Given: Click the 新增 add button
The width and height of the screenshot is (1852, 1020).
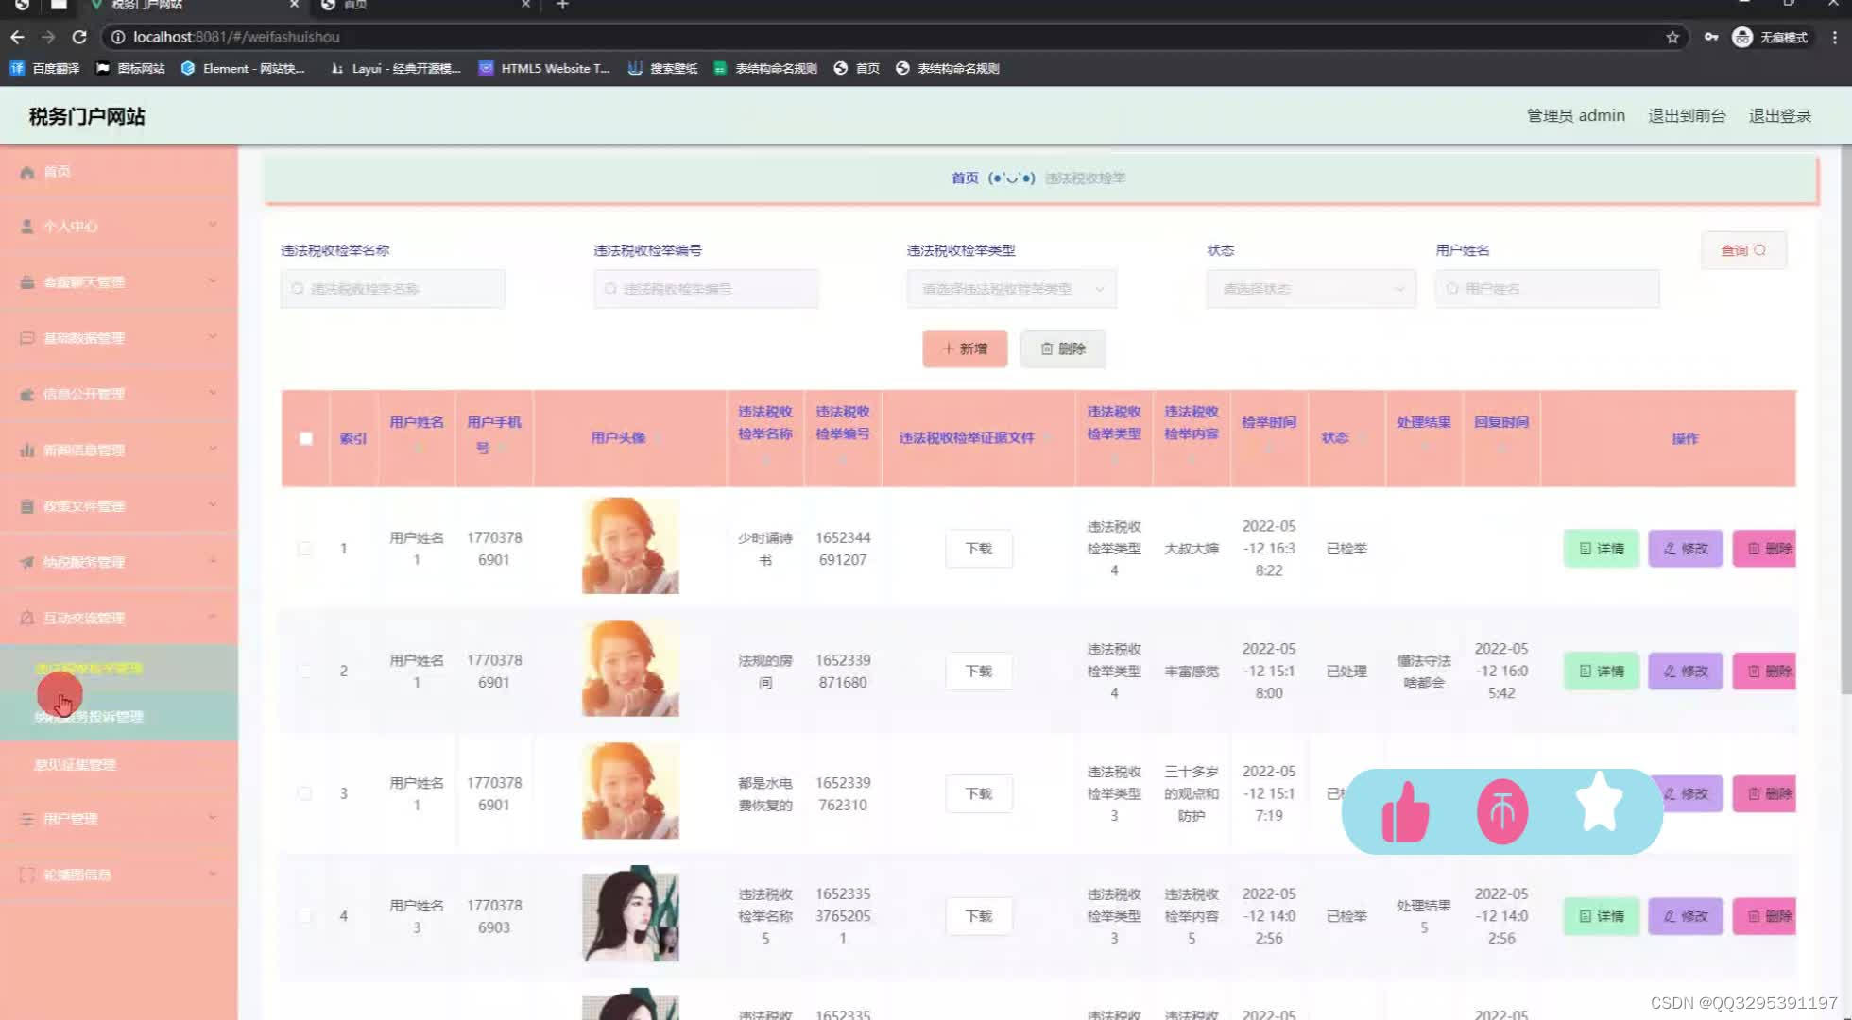Looking at the screenshot, I should click(x=965, y=348).
